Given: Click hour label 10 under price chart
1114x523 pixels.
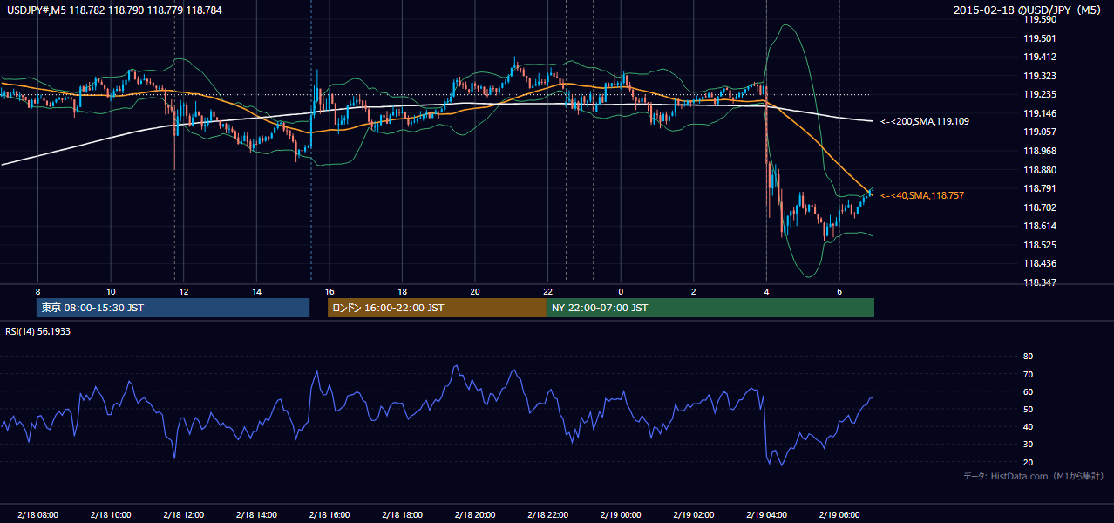Looking at the screenshot, I should (x=111, y=291).
